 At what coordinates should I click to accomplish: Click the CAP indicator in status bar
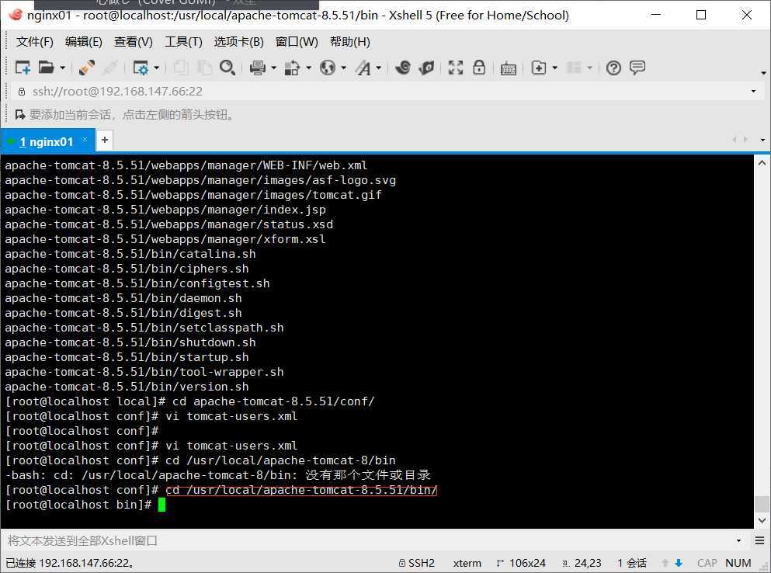point(707,563)
